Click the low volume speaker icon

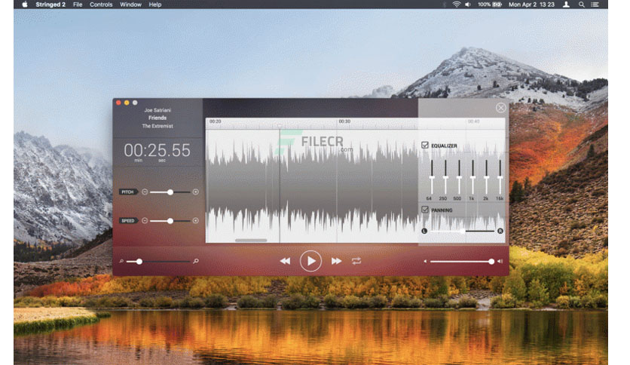425,261
